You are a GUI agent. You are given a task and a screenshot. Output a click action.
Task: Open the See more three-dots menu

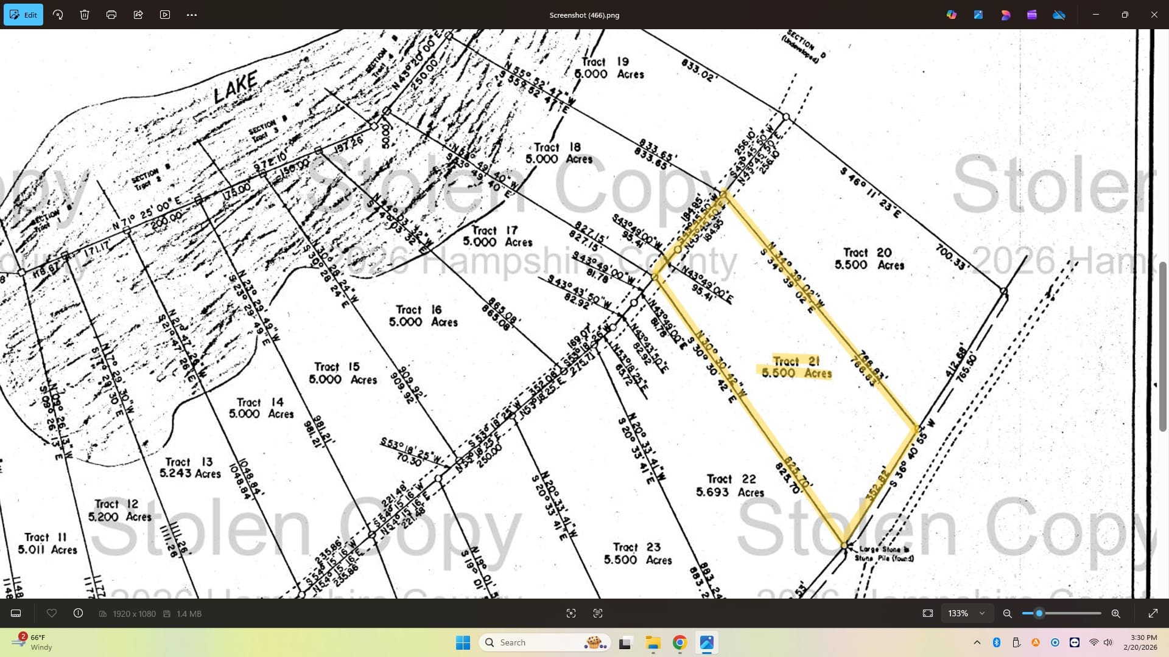[x=192, y=15]
